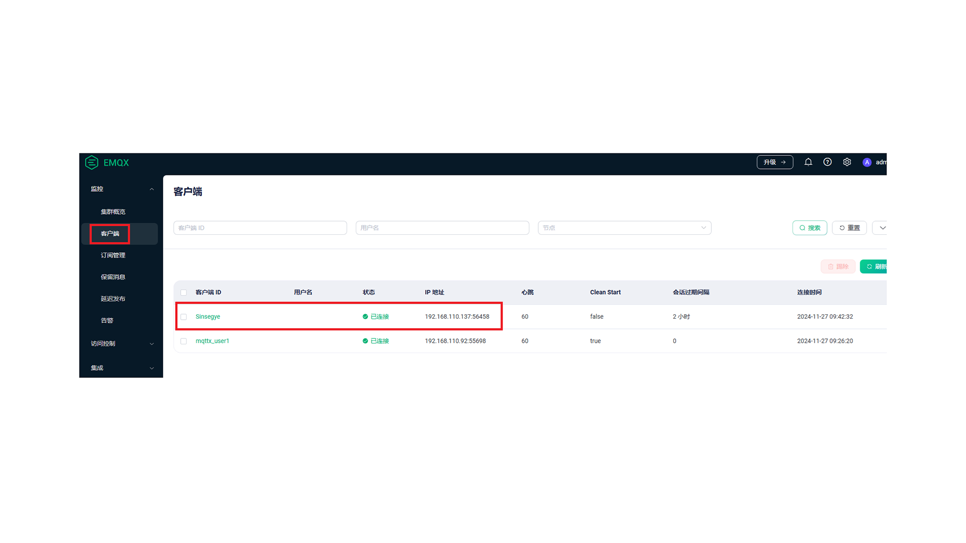The width and height of the screenshot is (966, 543).
Task: Click IP 192.168.110.137:56458
Action: pyautogui.click(x=457, y=317)
